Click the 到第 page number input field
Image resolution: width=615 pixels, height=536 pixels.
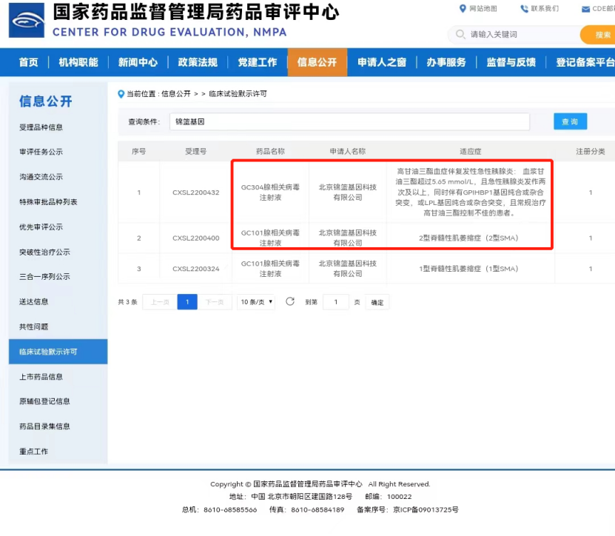[335, 301]
